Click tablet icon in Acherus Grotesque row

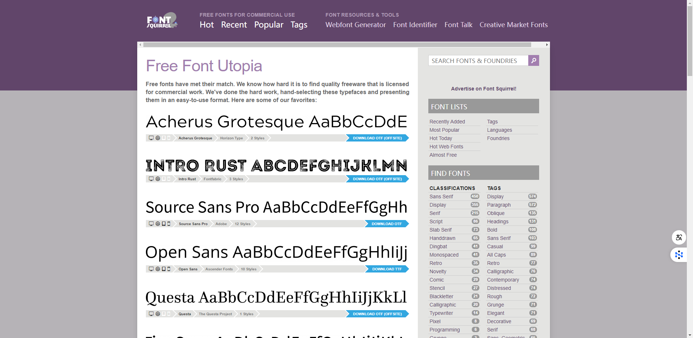coord(164,138)
